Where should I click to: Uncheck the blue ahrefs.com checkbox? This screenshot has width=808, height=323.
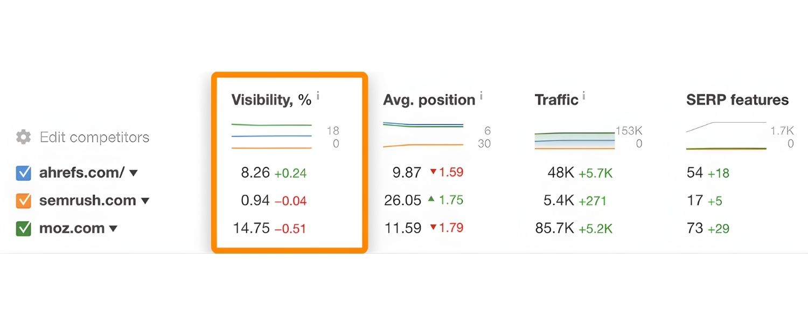tap(24, 173)
